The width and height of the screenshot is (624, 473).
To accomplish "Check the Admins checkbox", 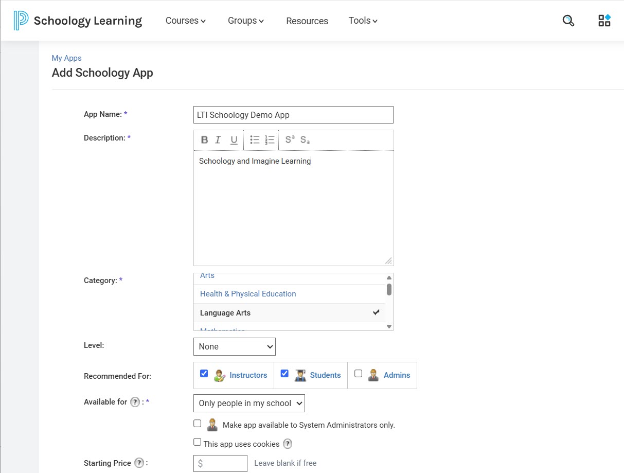I will pyautogui.click(x=359, y=374).
